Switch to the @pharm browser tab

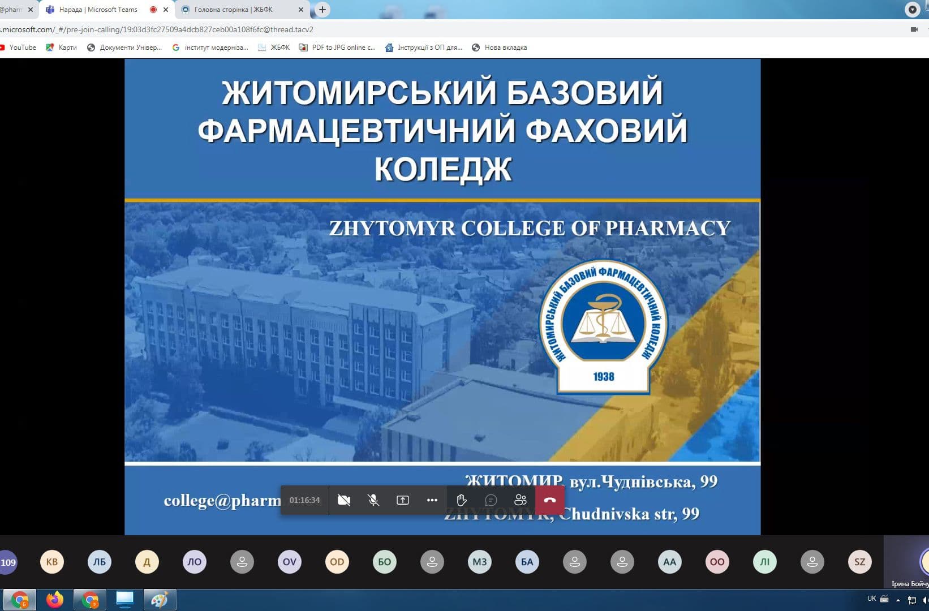11,10
